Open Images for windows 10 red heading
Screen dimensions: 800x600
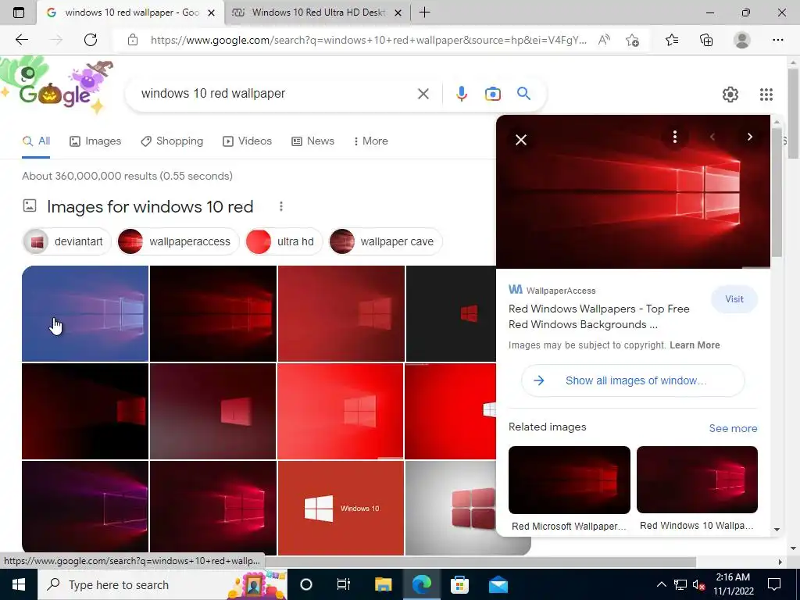click(150, 206)
